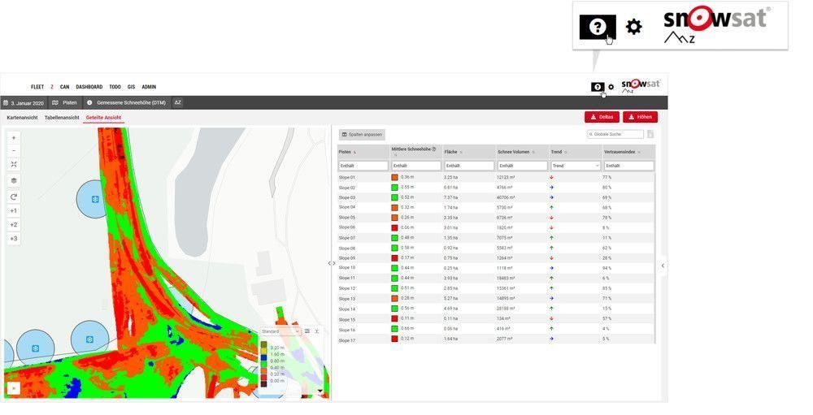Image resolution: width=813 pixels, height=415 pixels.
Task: Open the map layers button
Action: click(x=14, y=180)
